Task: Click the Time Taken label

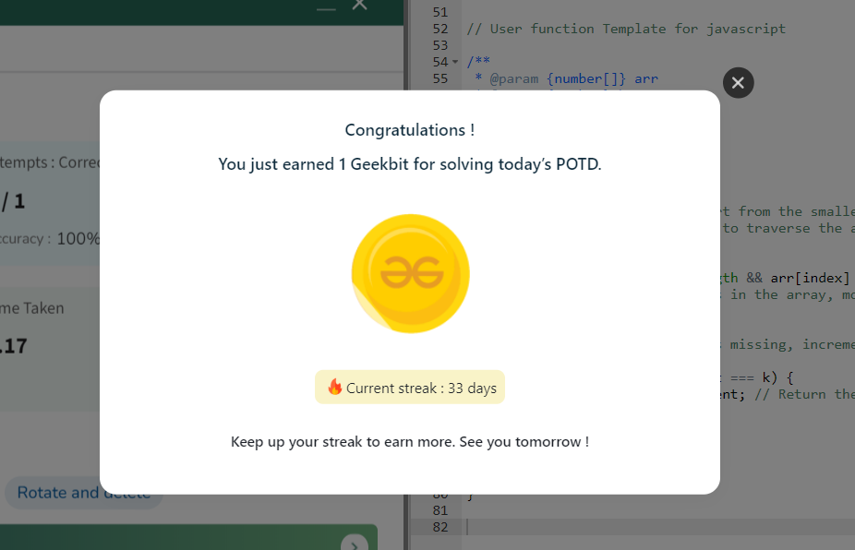Action: point(31,308)
